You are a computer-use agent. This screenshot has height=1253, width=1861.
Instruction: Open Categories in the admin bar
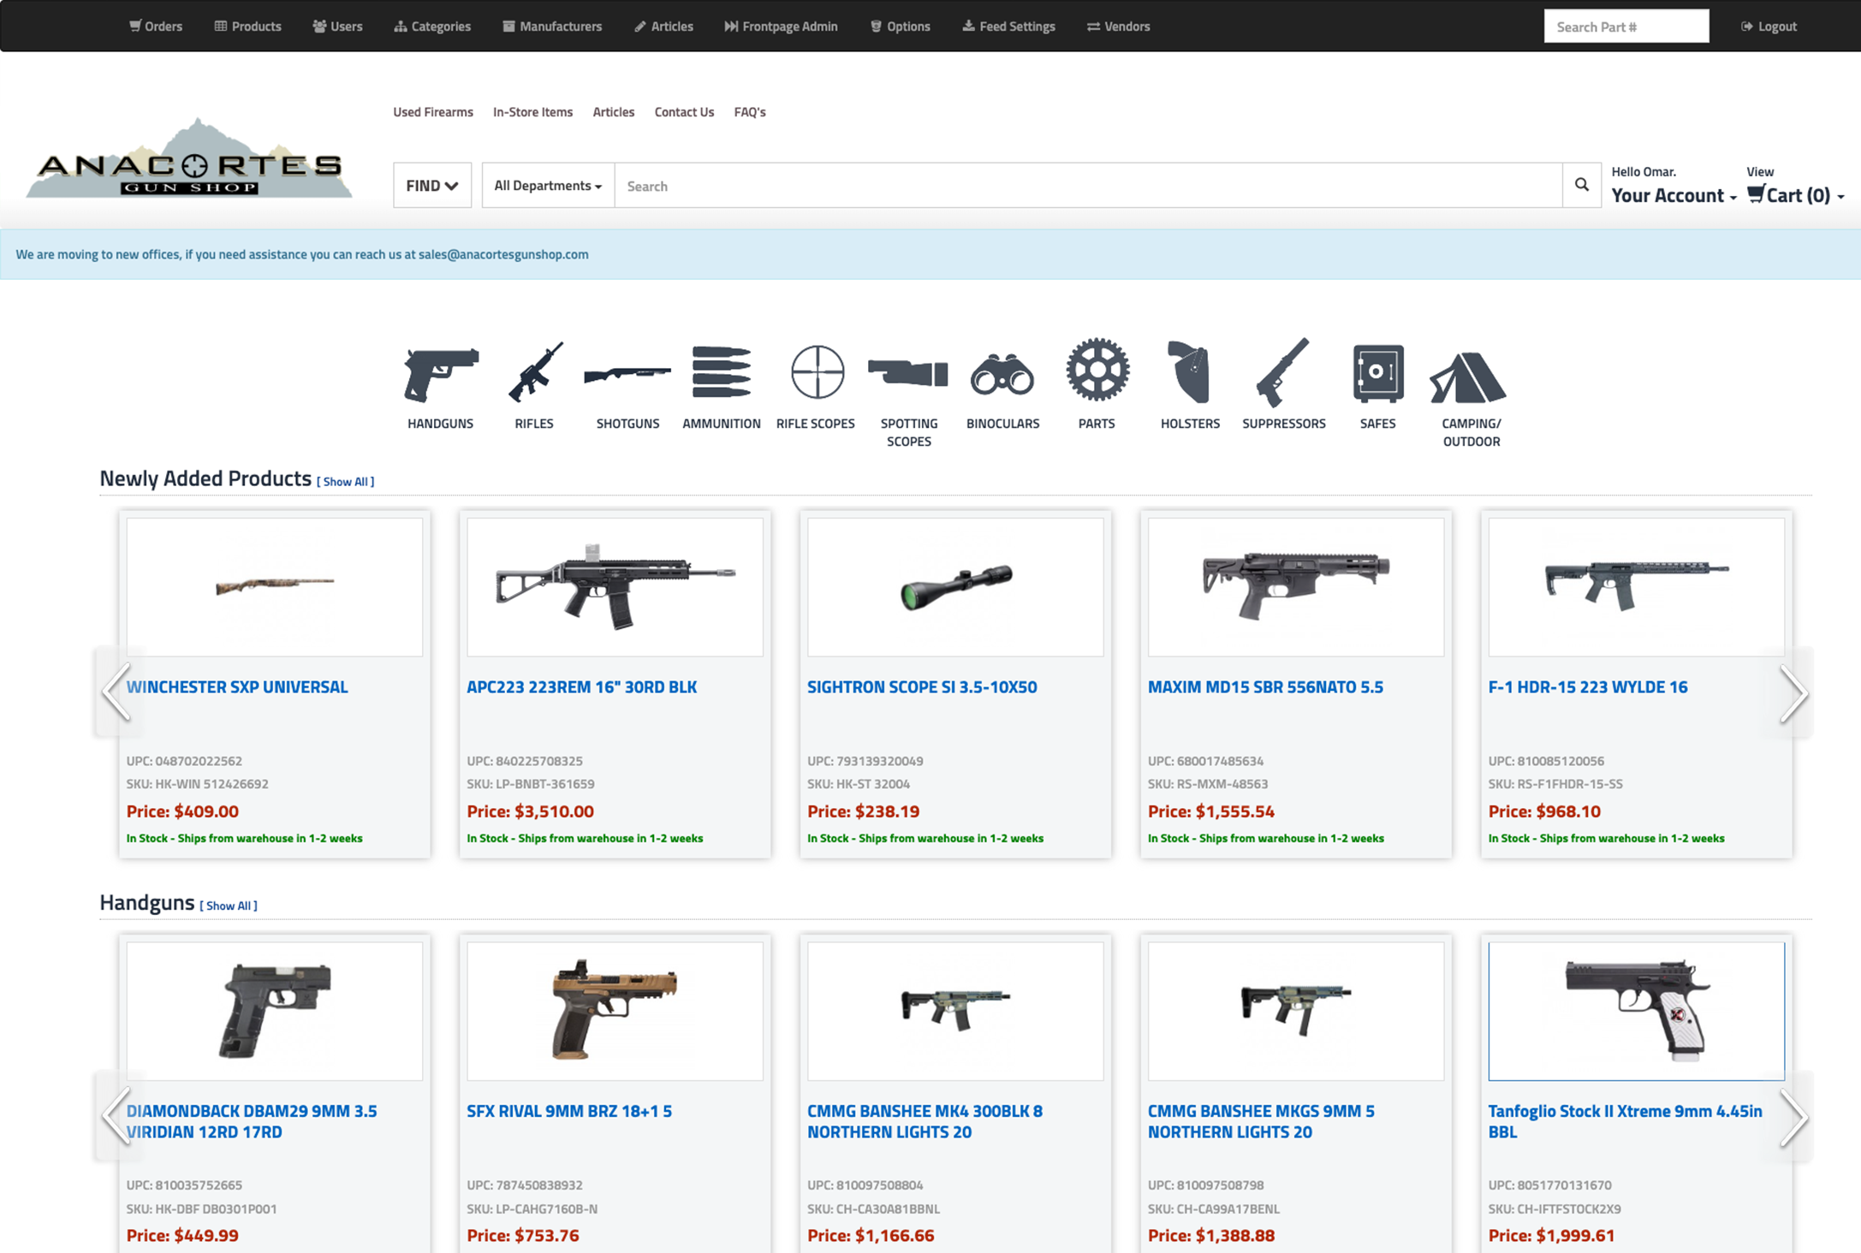tap(432, 27)
